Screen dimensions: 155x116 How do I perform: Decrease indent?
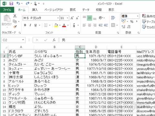point(101,25)
